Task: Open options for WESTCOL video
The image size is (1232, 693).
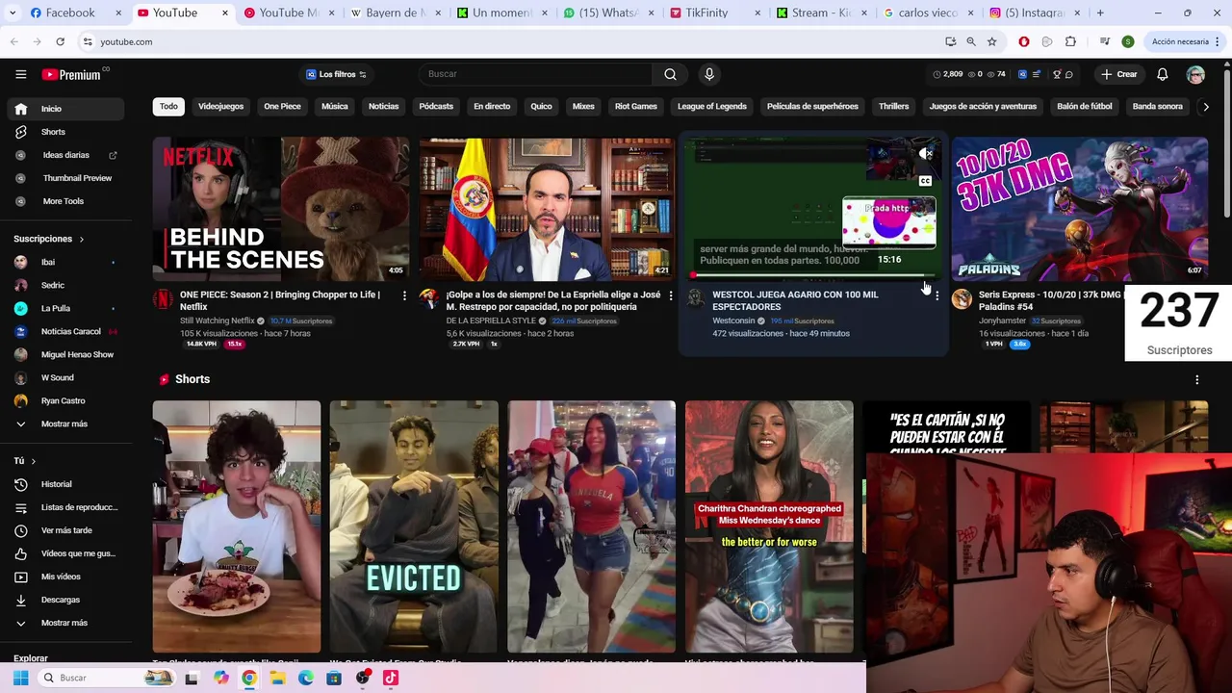Action: (937, 295)
